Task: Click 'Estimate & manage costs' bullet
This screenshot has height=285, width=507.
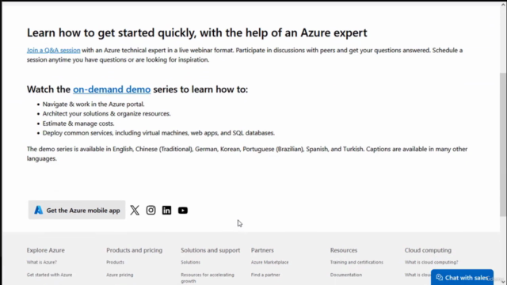Action: click(78, 123)
